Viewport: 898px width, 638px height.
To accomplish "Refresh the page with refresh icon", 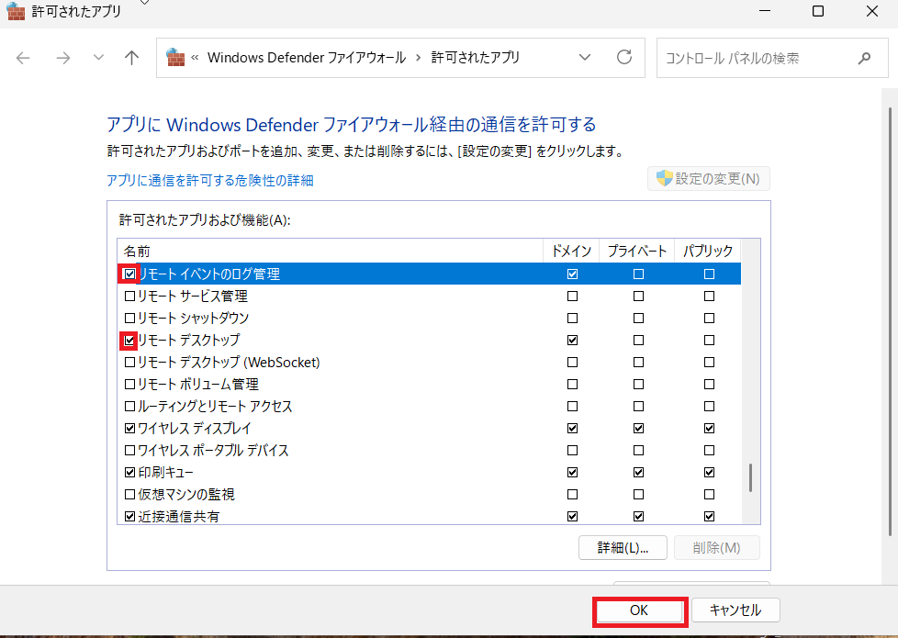I will (624, 57).
